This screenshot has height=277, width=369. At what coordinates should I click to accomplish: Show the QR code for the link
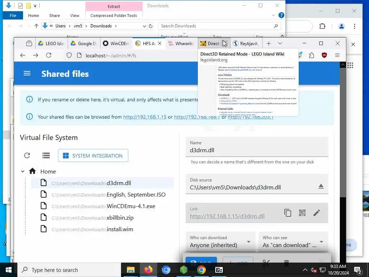pos(302,213)
